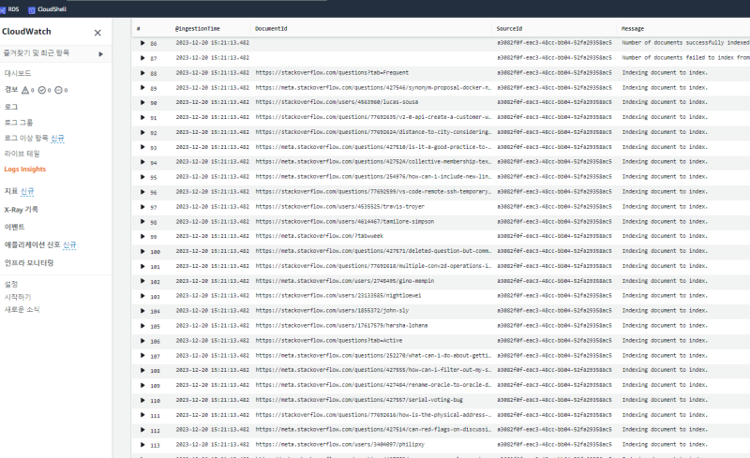Image resolution: width=750 pixels, height=458 pixels.
Task: Click DocumentId users/17617579/harsha-lohana cell
Action: (x=341, y=325)
